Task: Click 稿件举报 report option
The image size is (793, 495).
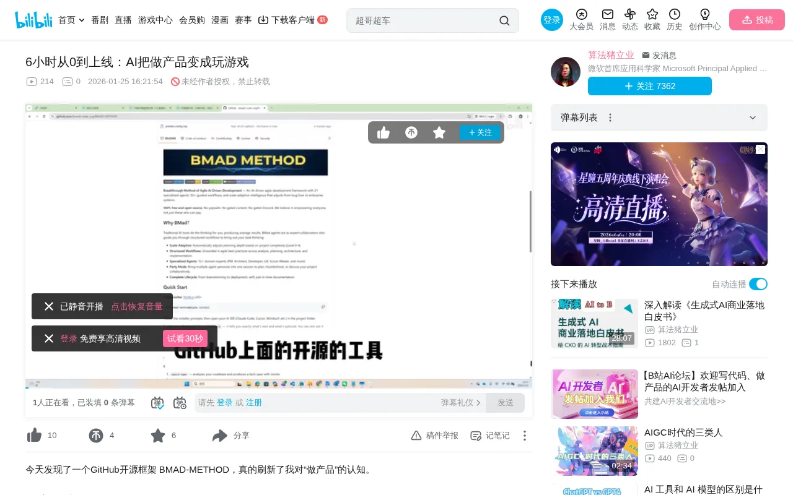Action: coord(435,436)
